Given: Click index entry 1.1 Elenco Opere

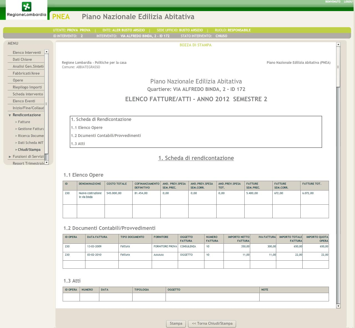Looking at the screenshot, I should [87, 128].
